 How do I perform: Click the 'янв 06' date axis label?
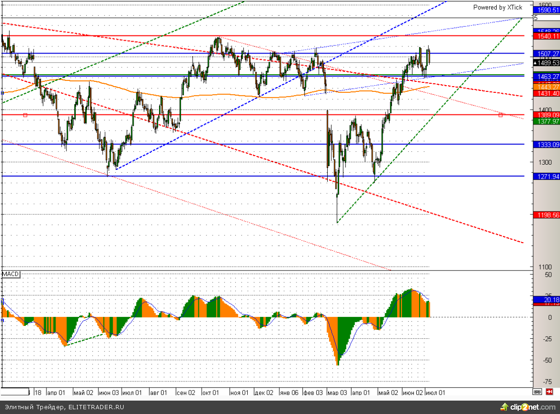pyautogui.click(x=289, y=392)
